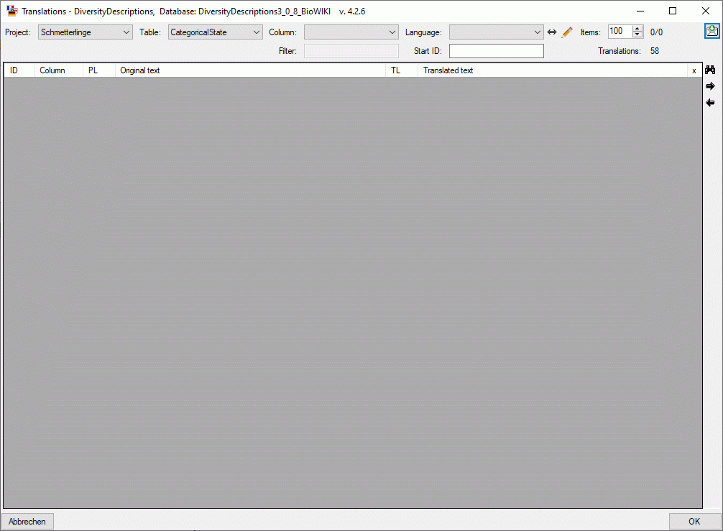Click the envelope feedback icon with green arrow

click(712, 31)
